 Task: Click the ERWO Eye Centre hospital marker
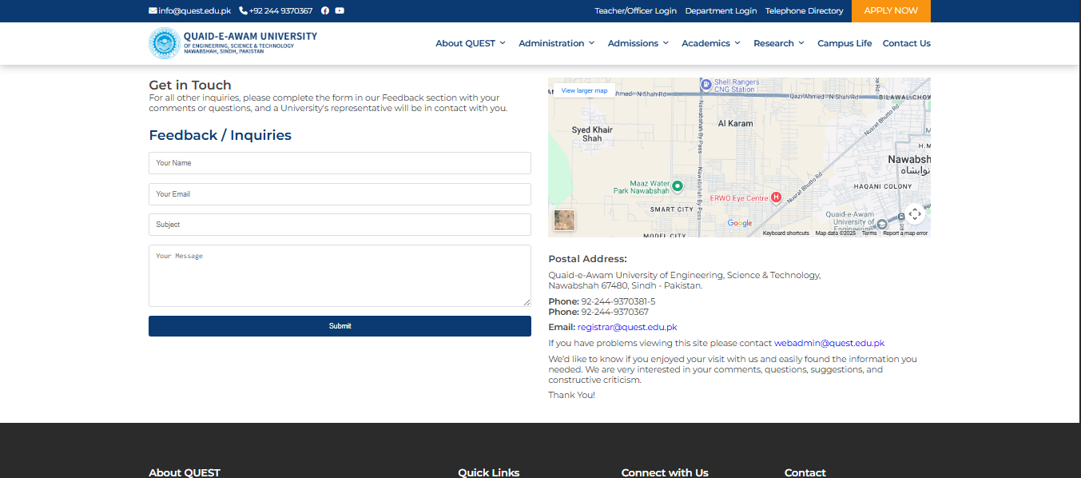pyautogui.click(x=775, y=198)
